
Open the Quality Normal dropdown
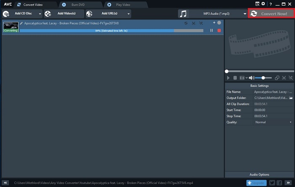pos(274,122)
